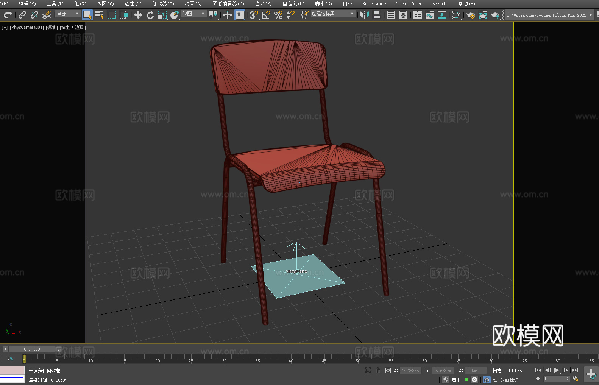599x385 pixels.
Task: Activate the Select and Scale tool
Action: 162,15
